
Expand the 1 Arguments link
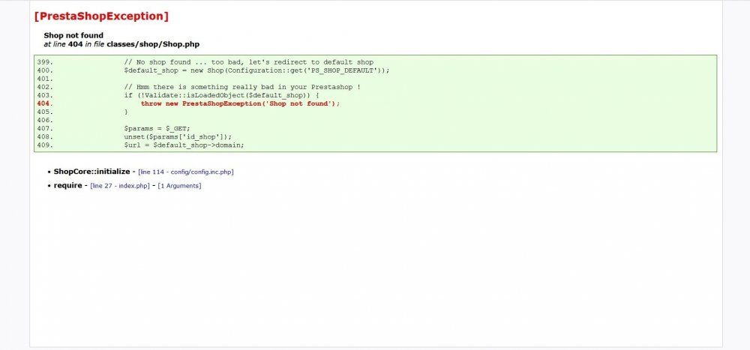179,186
